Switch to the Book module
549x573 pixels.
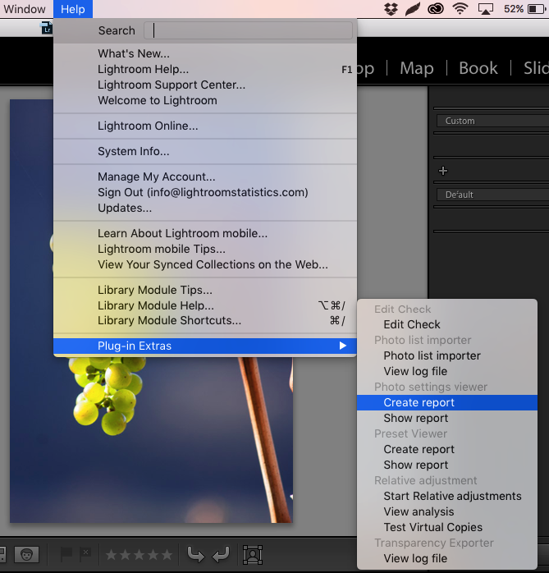coord(478,68)
